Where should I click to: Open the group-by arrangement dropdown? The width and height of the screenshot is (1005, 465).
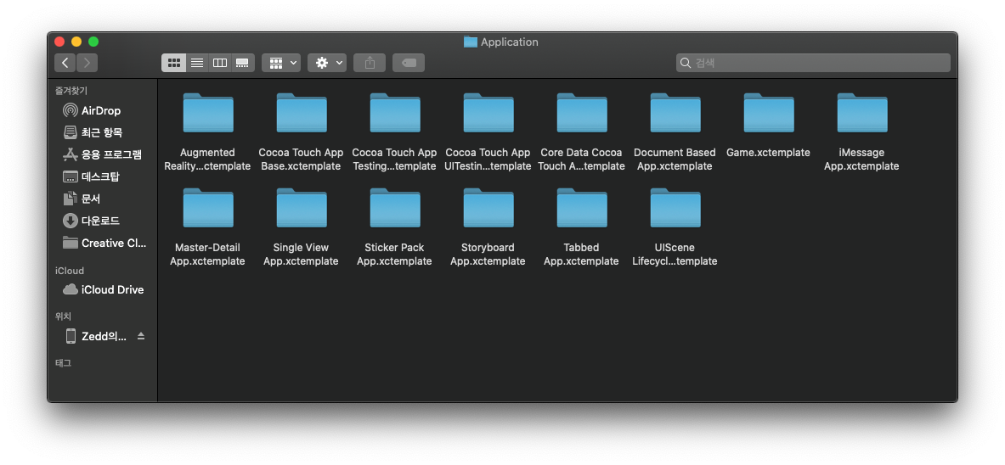click(280, 63)
